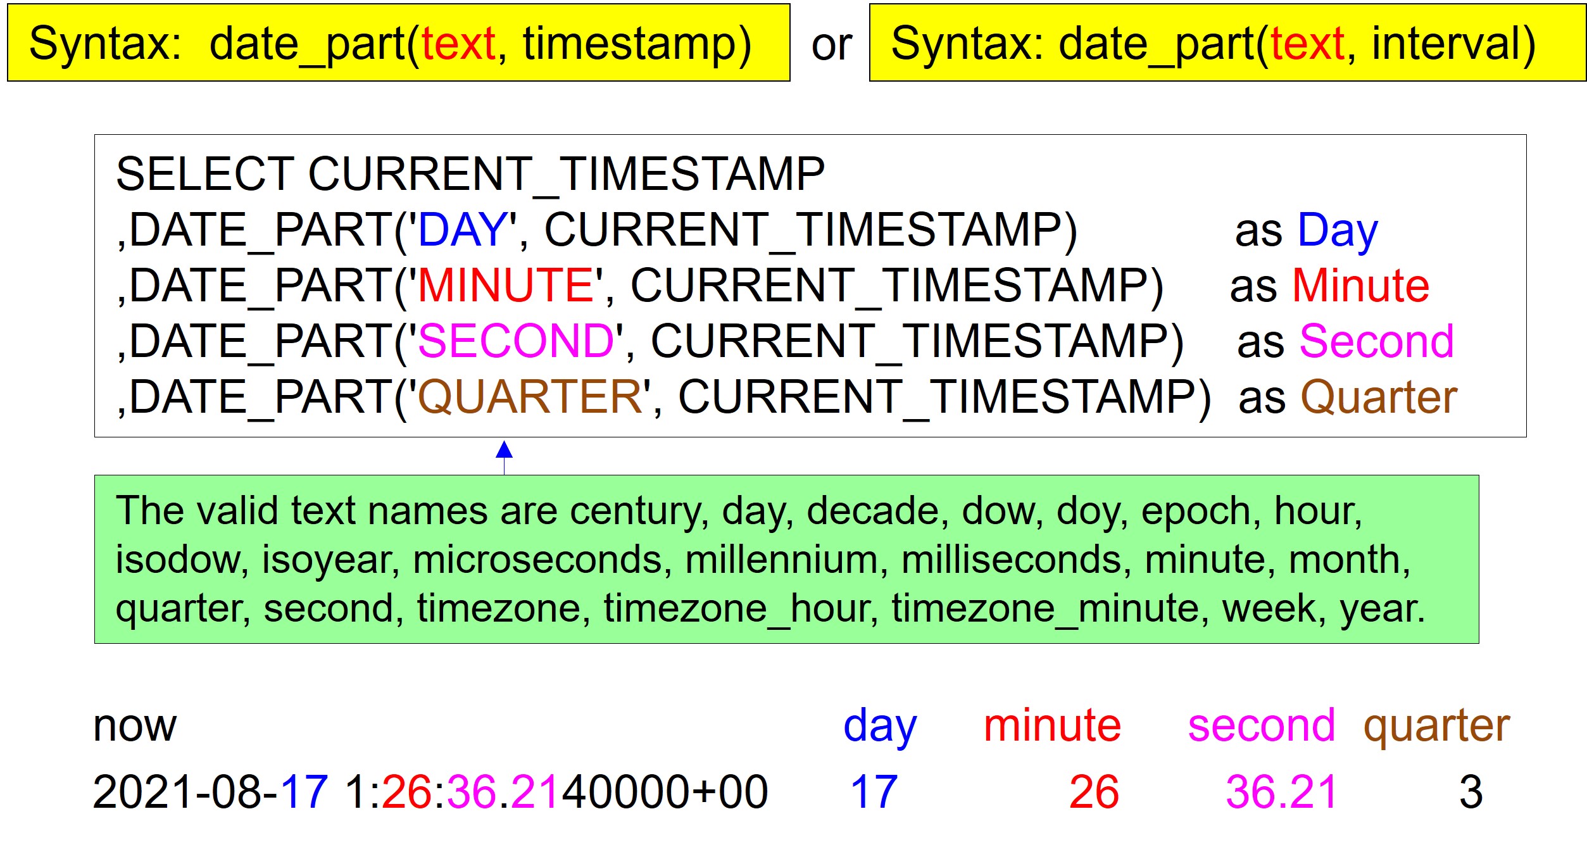
Task: Click the magenta 'SECOND' text argument
Action: [516, 341]
